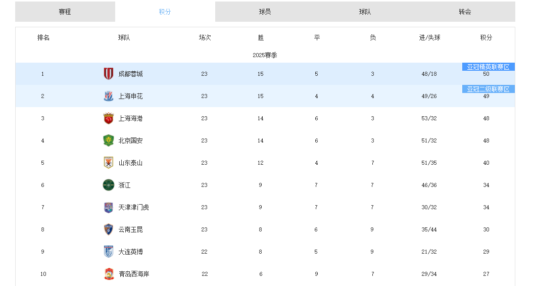Click the Zhejiang (浙江) round green logo
Viewport: 534px width, 286px height.
pos(109,185)
